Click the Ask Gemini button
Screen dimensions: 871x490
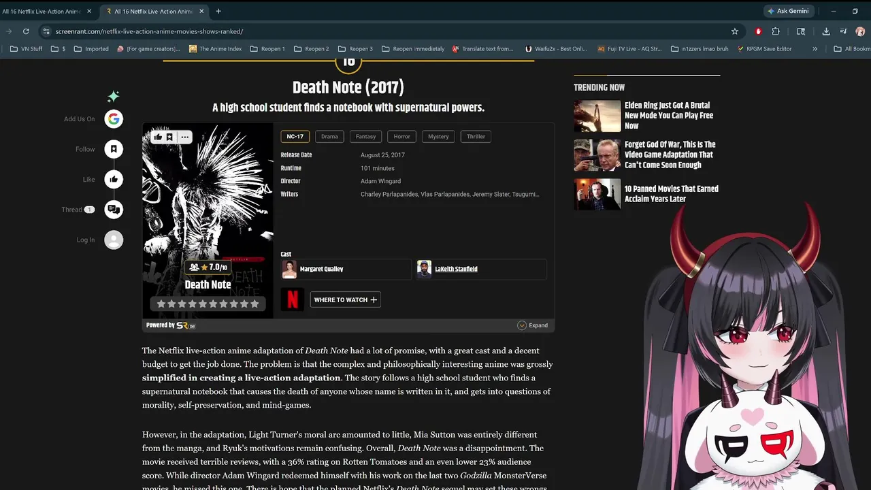tap(788, 11)
